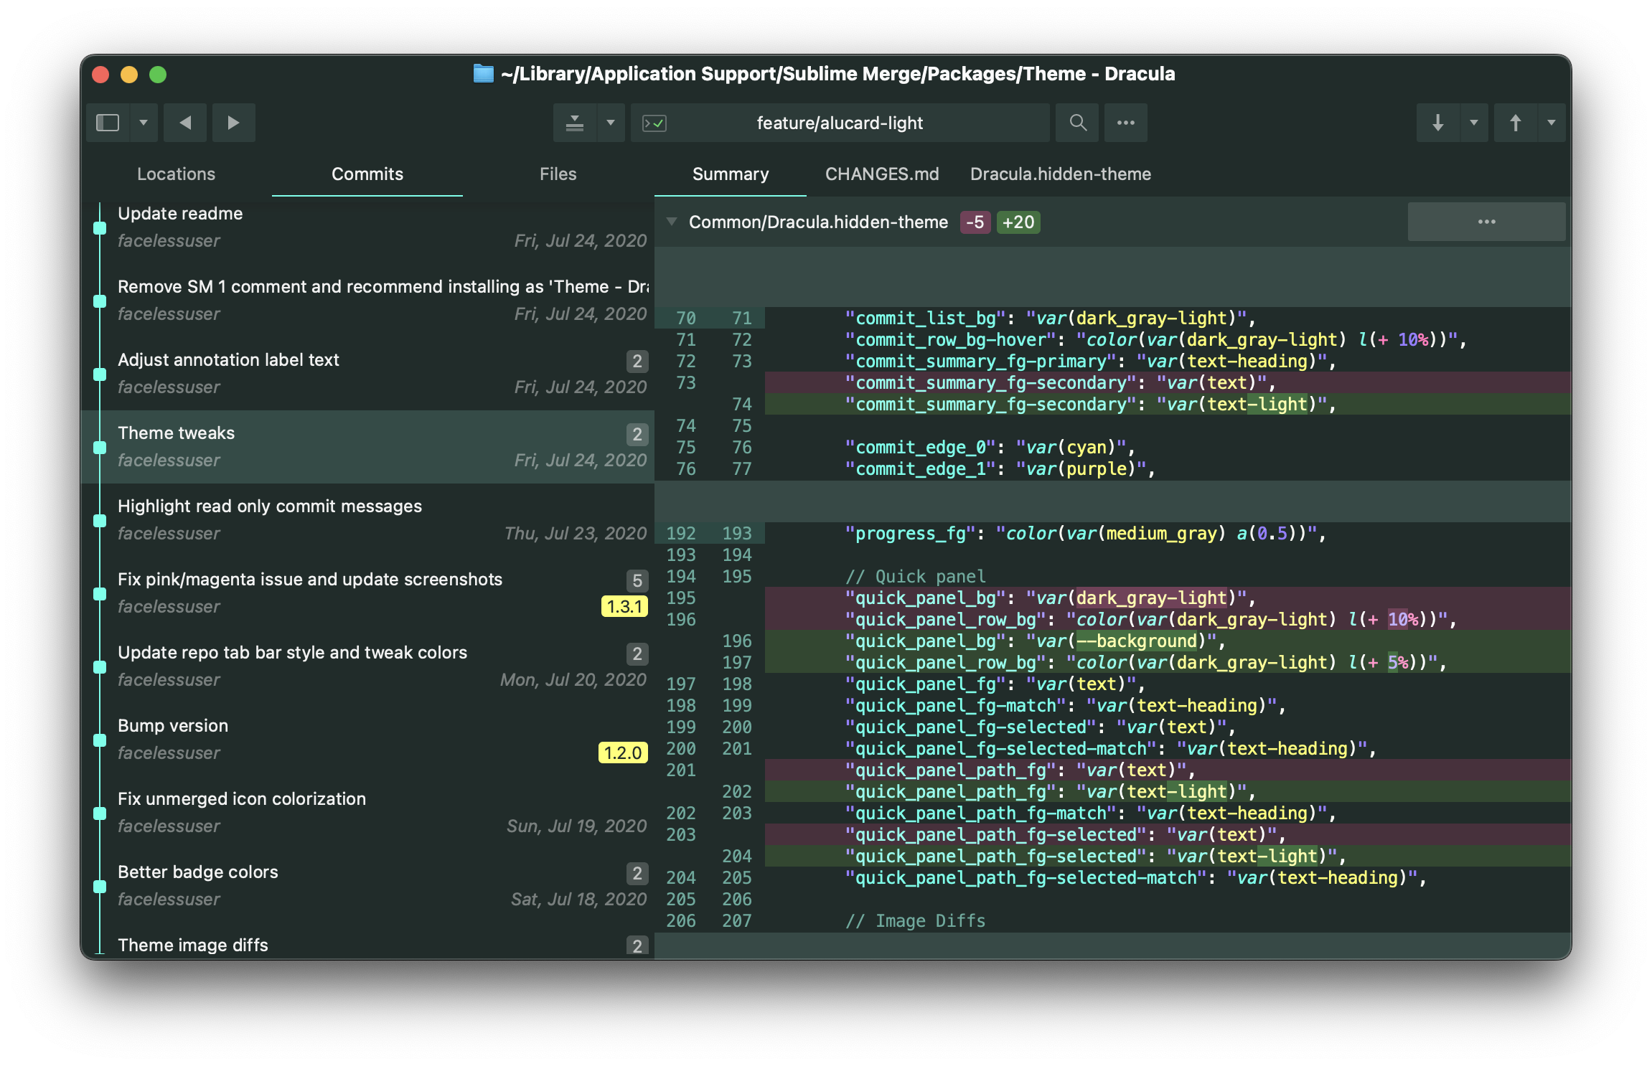This screenshot has width=1652, height=1066.
Task: Navigate forward with the right arrow
Action: tap(233, 123)
